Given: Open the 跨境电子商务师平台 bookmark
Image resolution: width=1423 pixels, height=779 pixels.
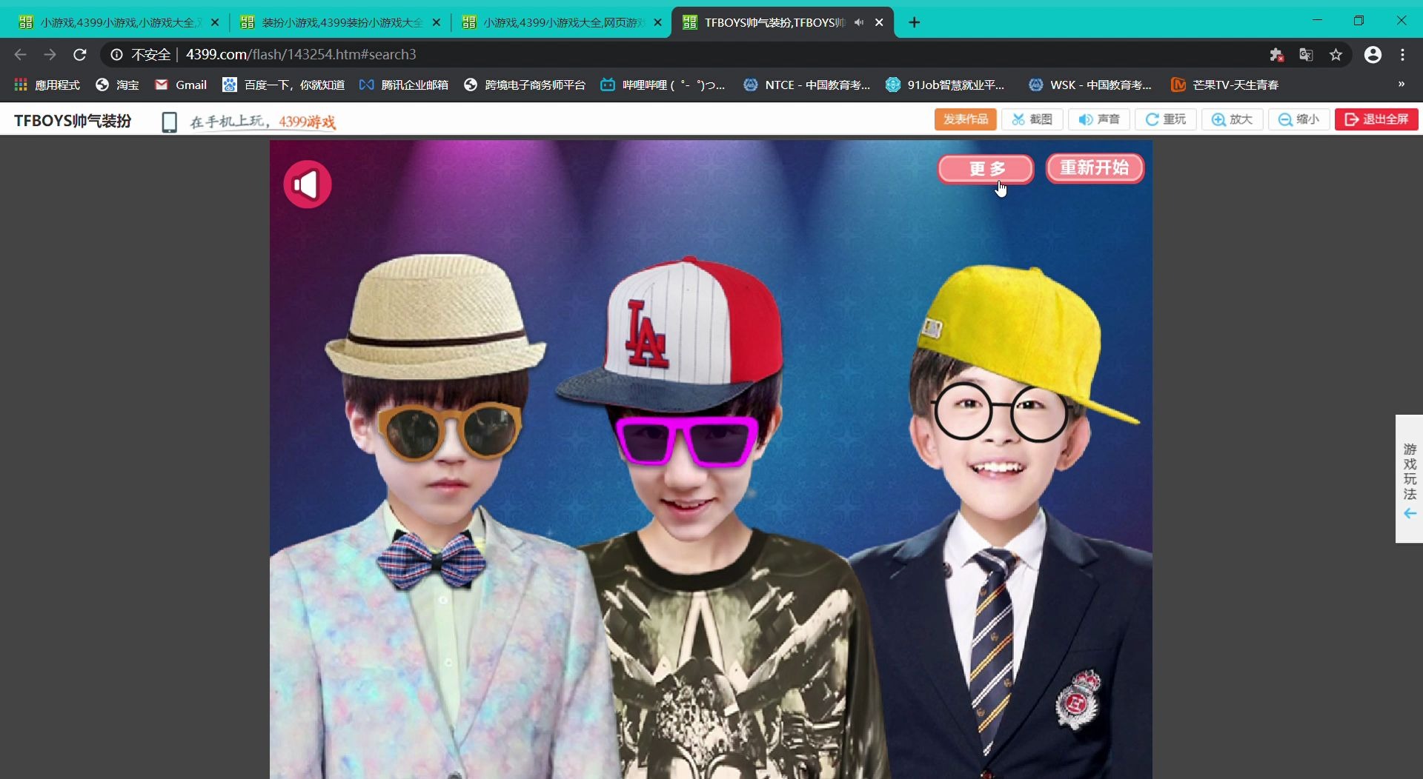Looking at the screenshot, I should coord(524,84).
